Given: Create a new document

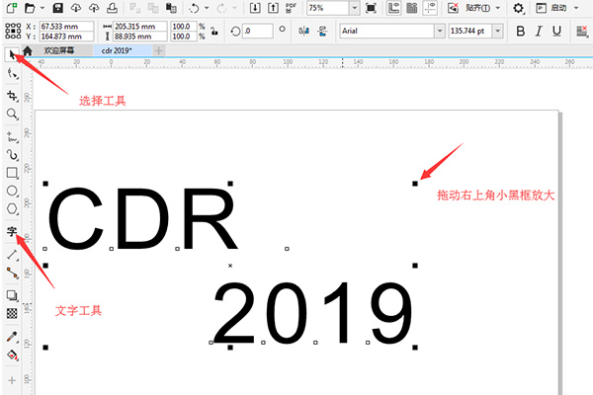Looking at the screenshot, I should pyautogui.click(x=12, y=8).
